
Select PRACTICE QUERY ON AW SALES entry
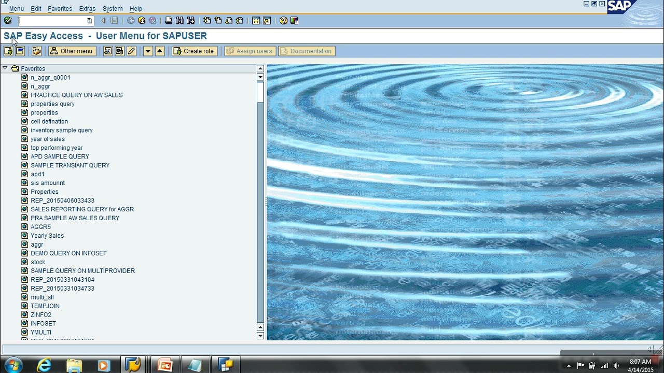coord(77,95)
